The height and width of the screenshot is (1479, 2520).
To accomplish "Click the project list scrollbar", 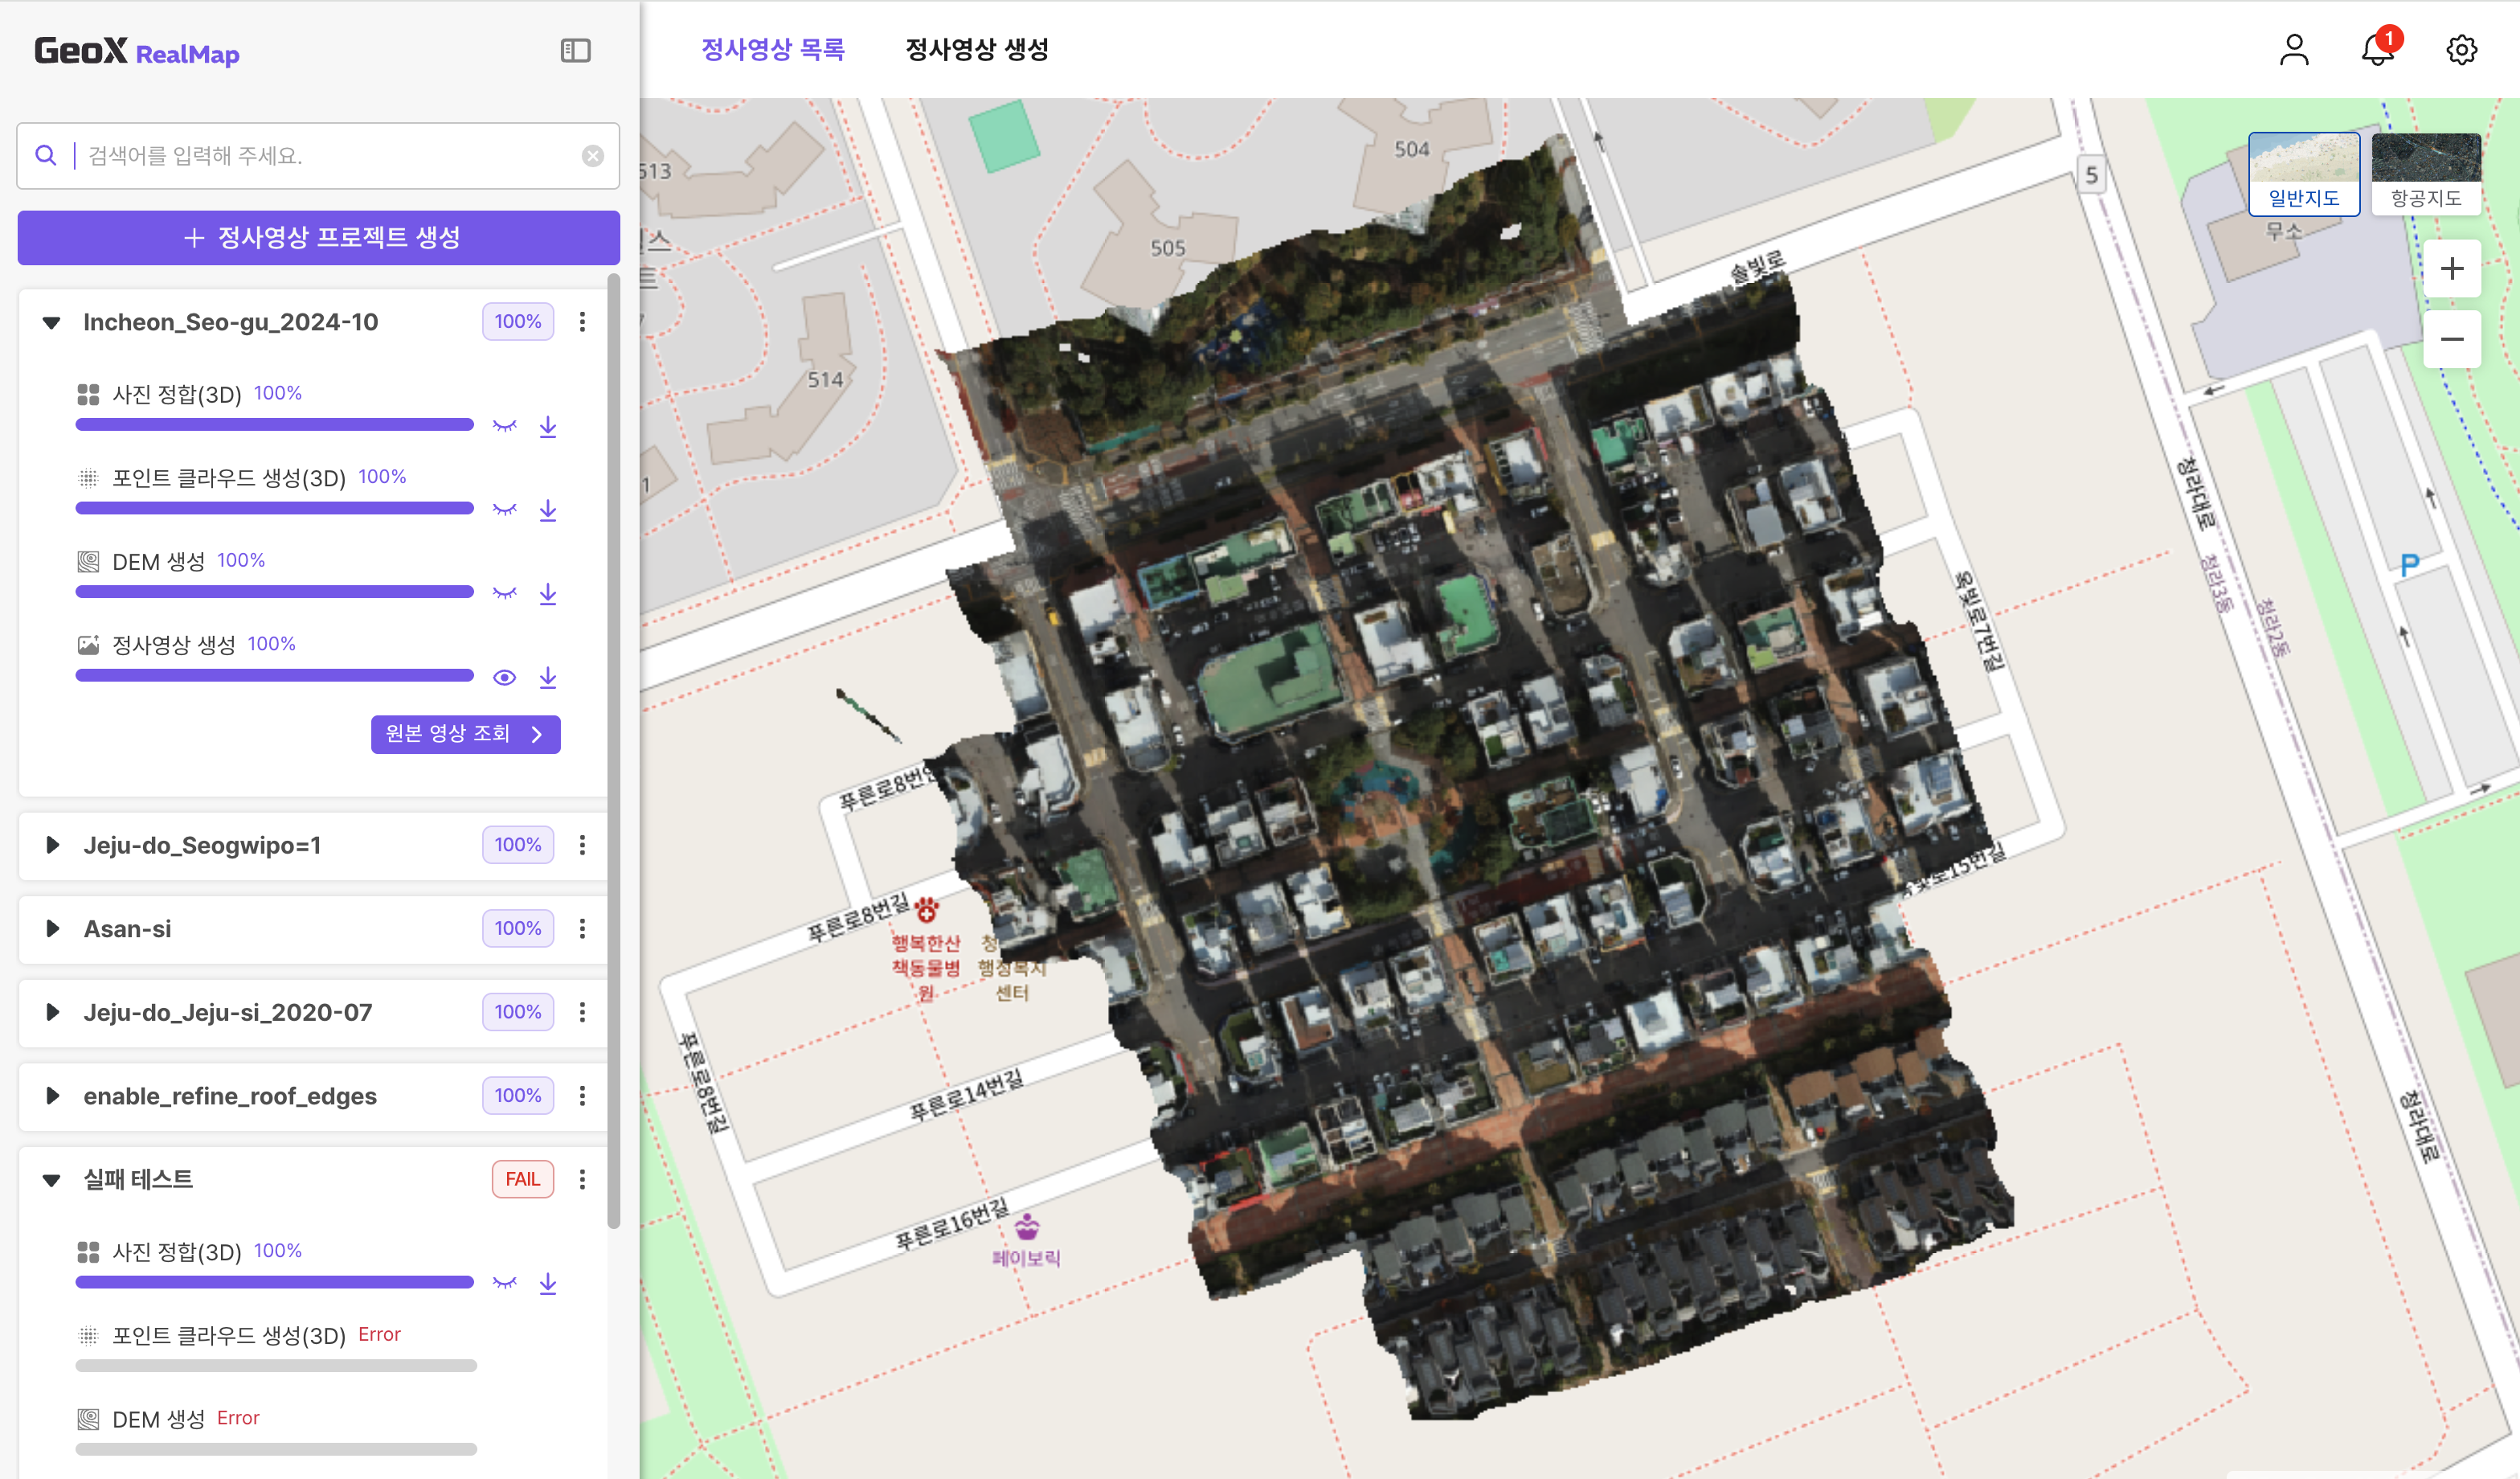I will pos(614,750).
